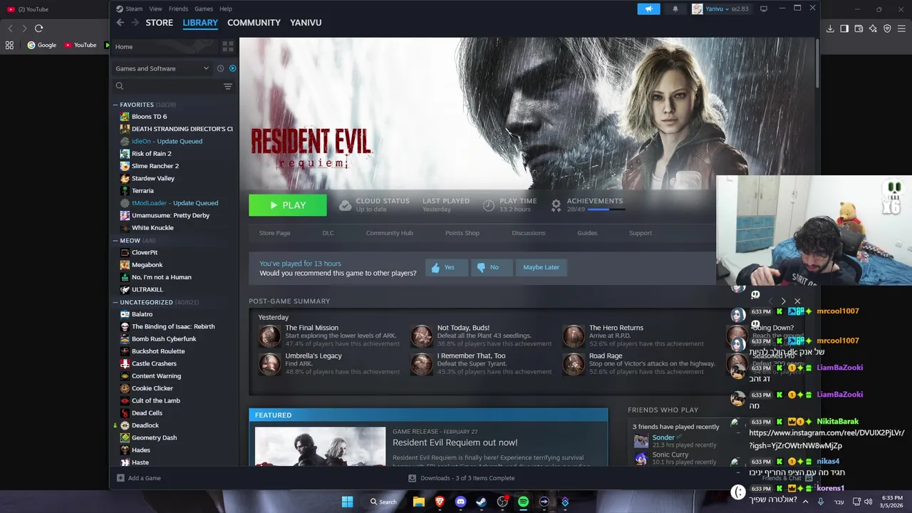Click the play time clock icon
Viewport: 912px width, 513px height.
click(x=488, y=205)
